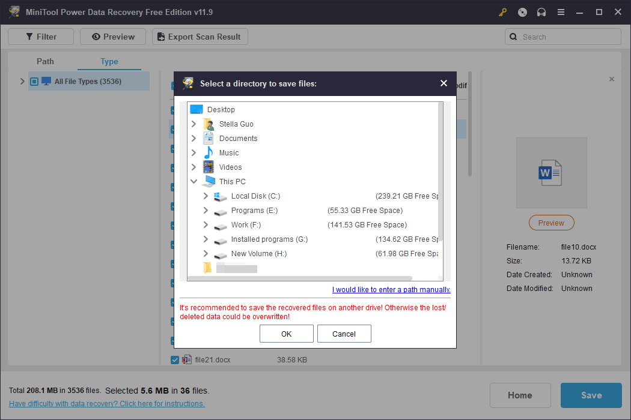Image resolution: width=631 pixels, height=420 pixels.
Task: Expand the Music folder
Action: coord(194,153)
